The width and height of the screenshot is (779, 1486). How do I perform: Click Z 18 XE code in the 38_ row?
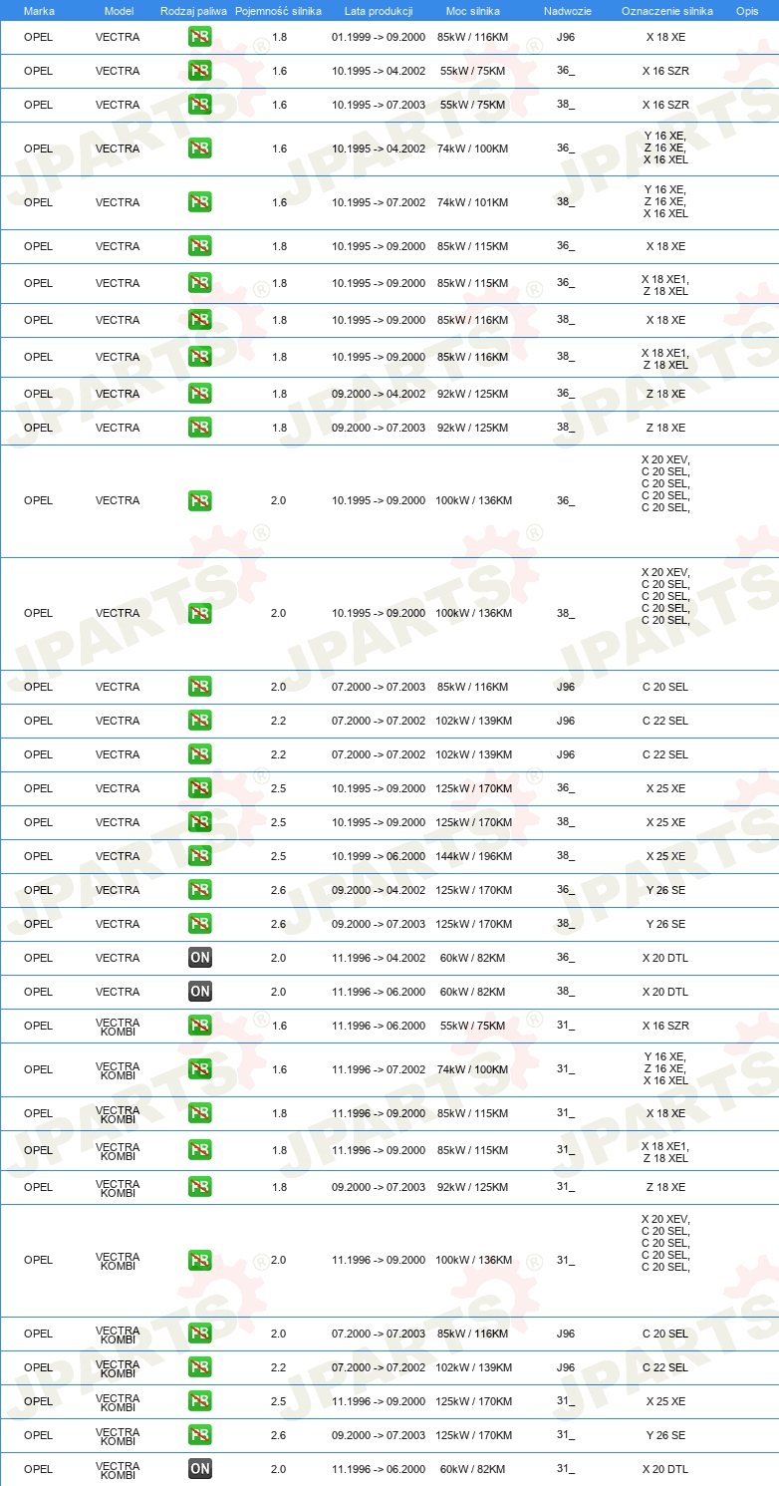pos(665,428)
